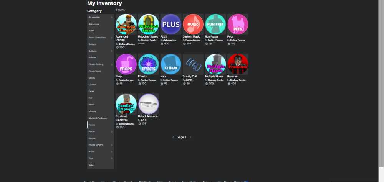
Task: Click the blue PLUS pass icon
Action: tap(171, 24)
